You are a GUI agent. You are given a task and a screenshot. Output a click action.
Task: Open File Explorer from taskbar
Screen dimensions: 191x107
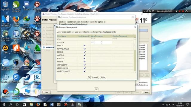[31, 104]
